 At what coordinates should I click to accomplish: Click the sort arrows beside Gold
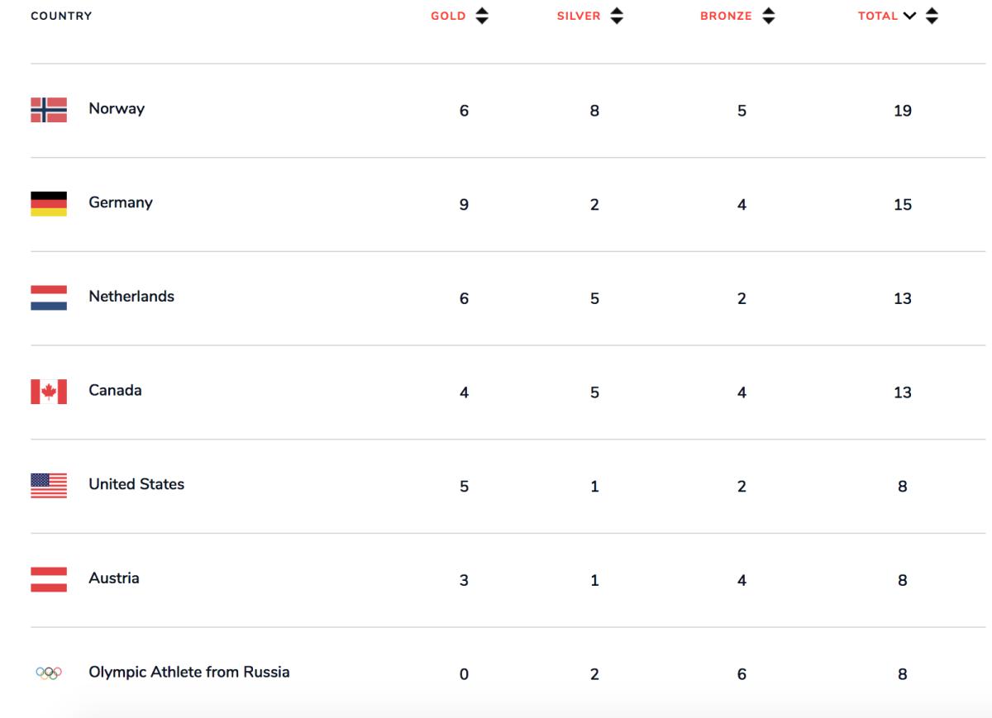[x=481, y=16]
